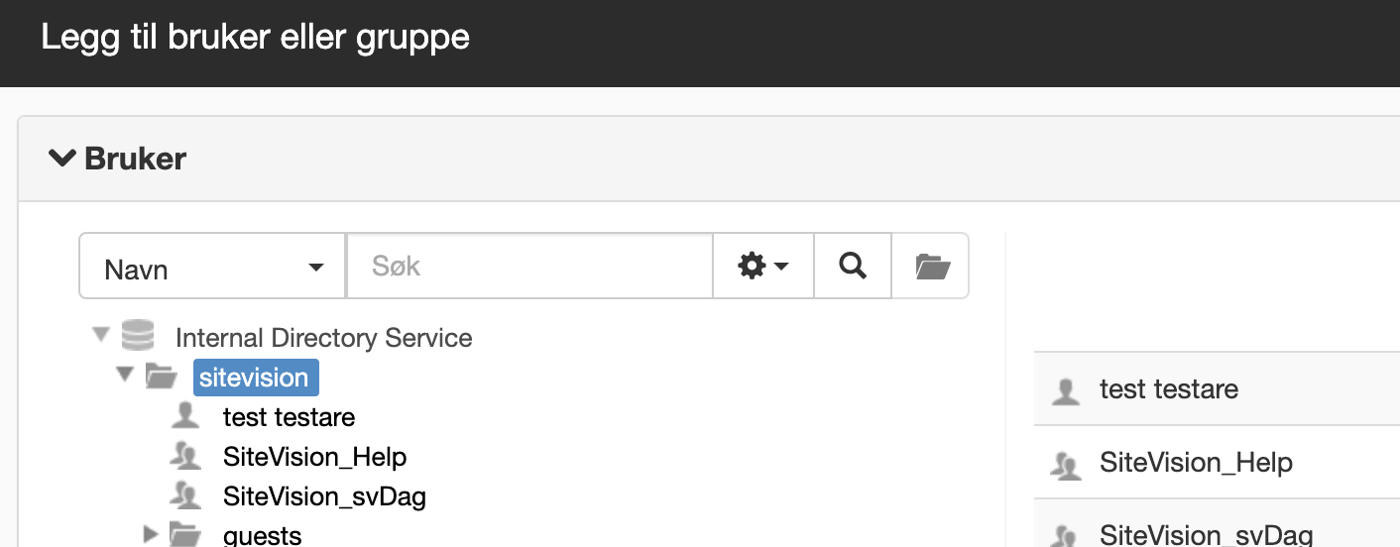The height and width of the screenshot is (547, 1400).
Task: Open the gear settings dropdown
Action: (x=763, y=266)
